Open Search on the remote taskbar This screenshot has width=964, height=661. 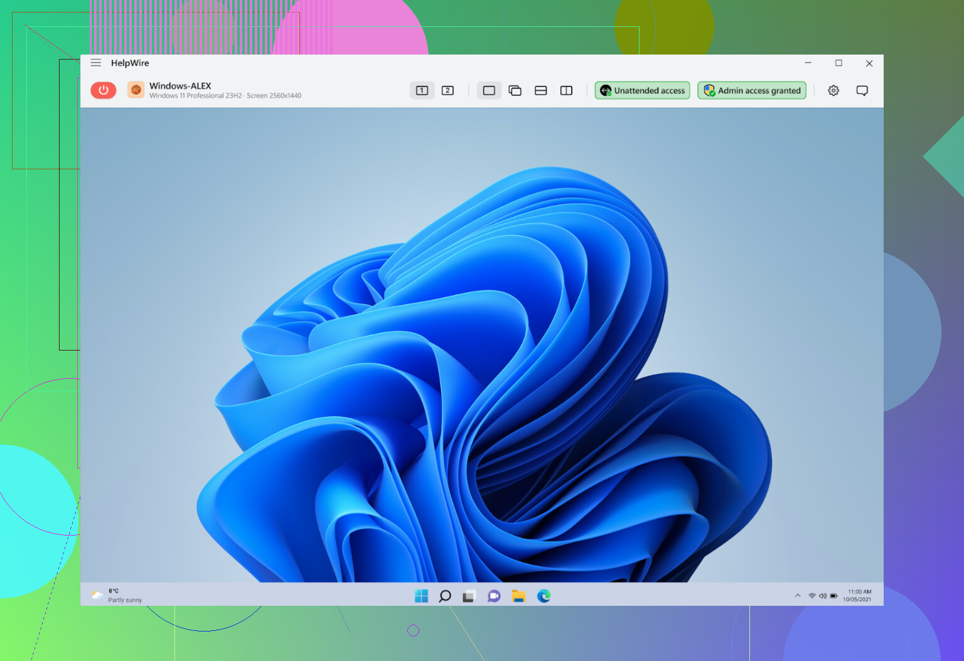tap(445, 596)
